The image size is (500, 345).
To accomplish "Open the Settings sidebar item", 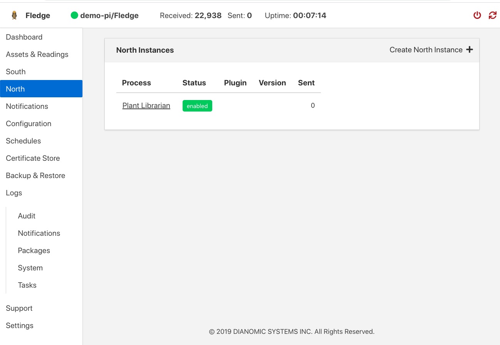I will pos(20,325).
